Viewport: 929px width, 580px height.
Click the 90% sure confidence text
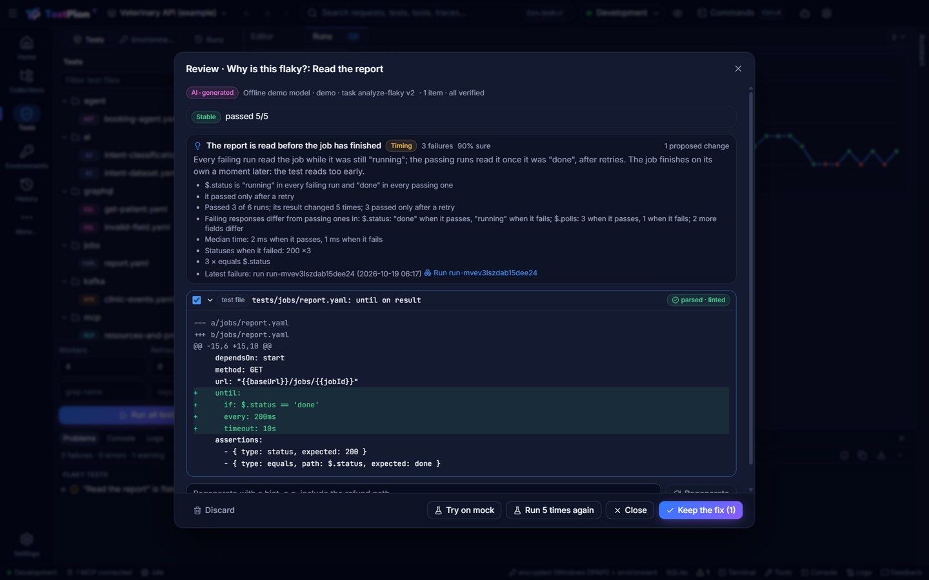474,146
